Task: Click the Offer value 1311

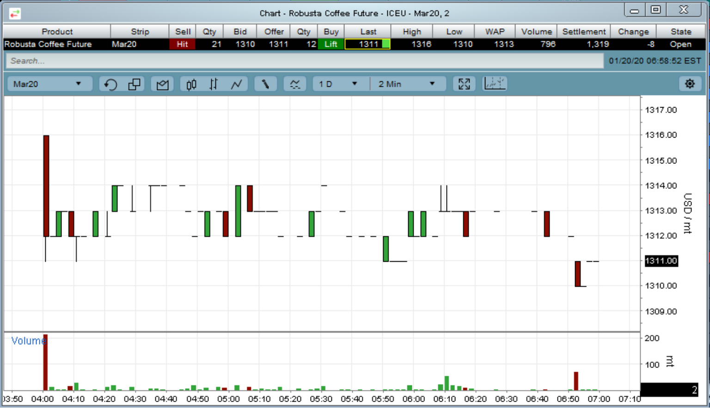Action: click(278, 44)
